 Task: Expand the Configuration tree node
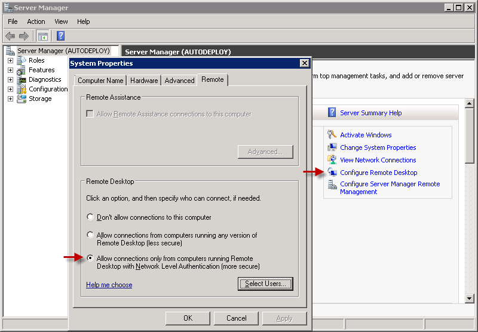click(x=10, y=89)
